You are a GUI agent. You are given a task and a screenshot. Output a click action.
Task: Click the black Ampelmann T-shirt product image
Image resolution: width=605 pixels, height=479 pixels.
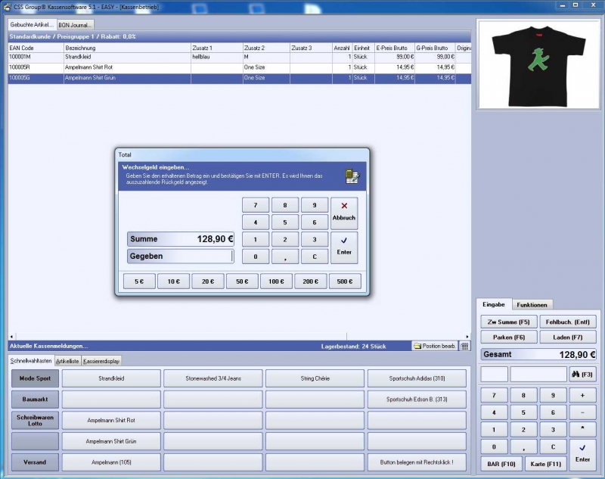538,65
